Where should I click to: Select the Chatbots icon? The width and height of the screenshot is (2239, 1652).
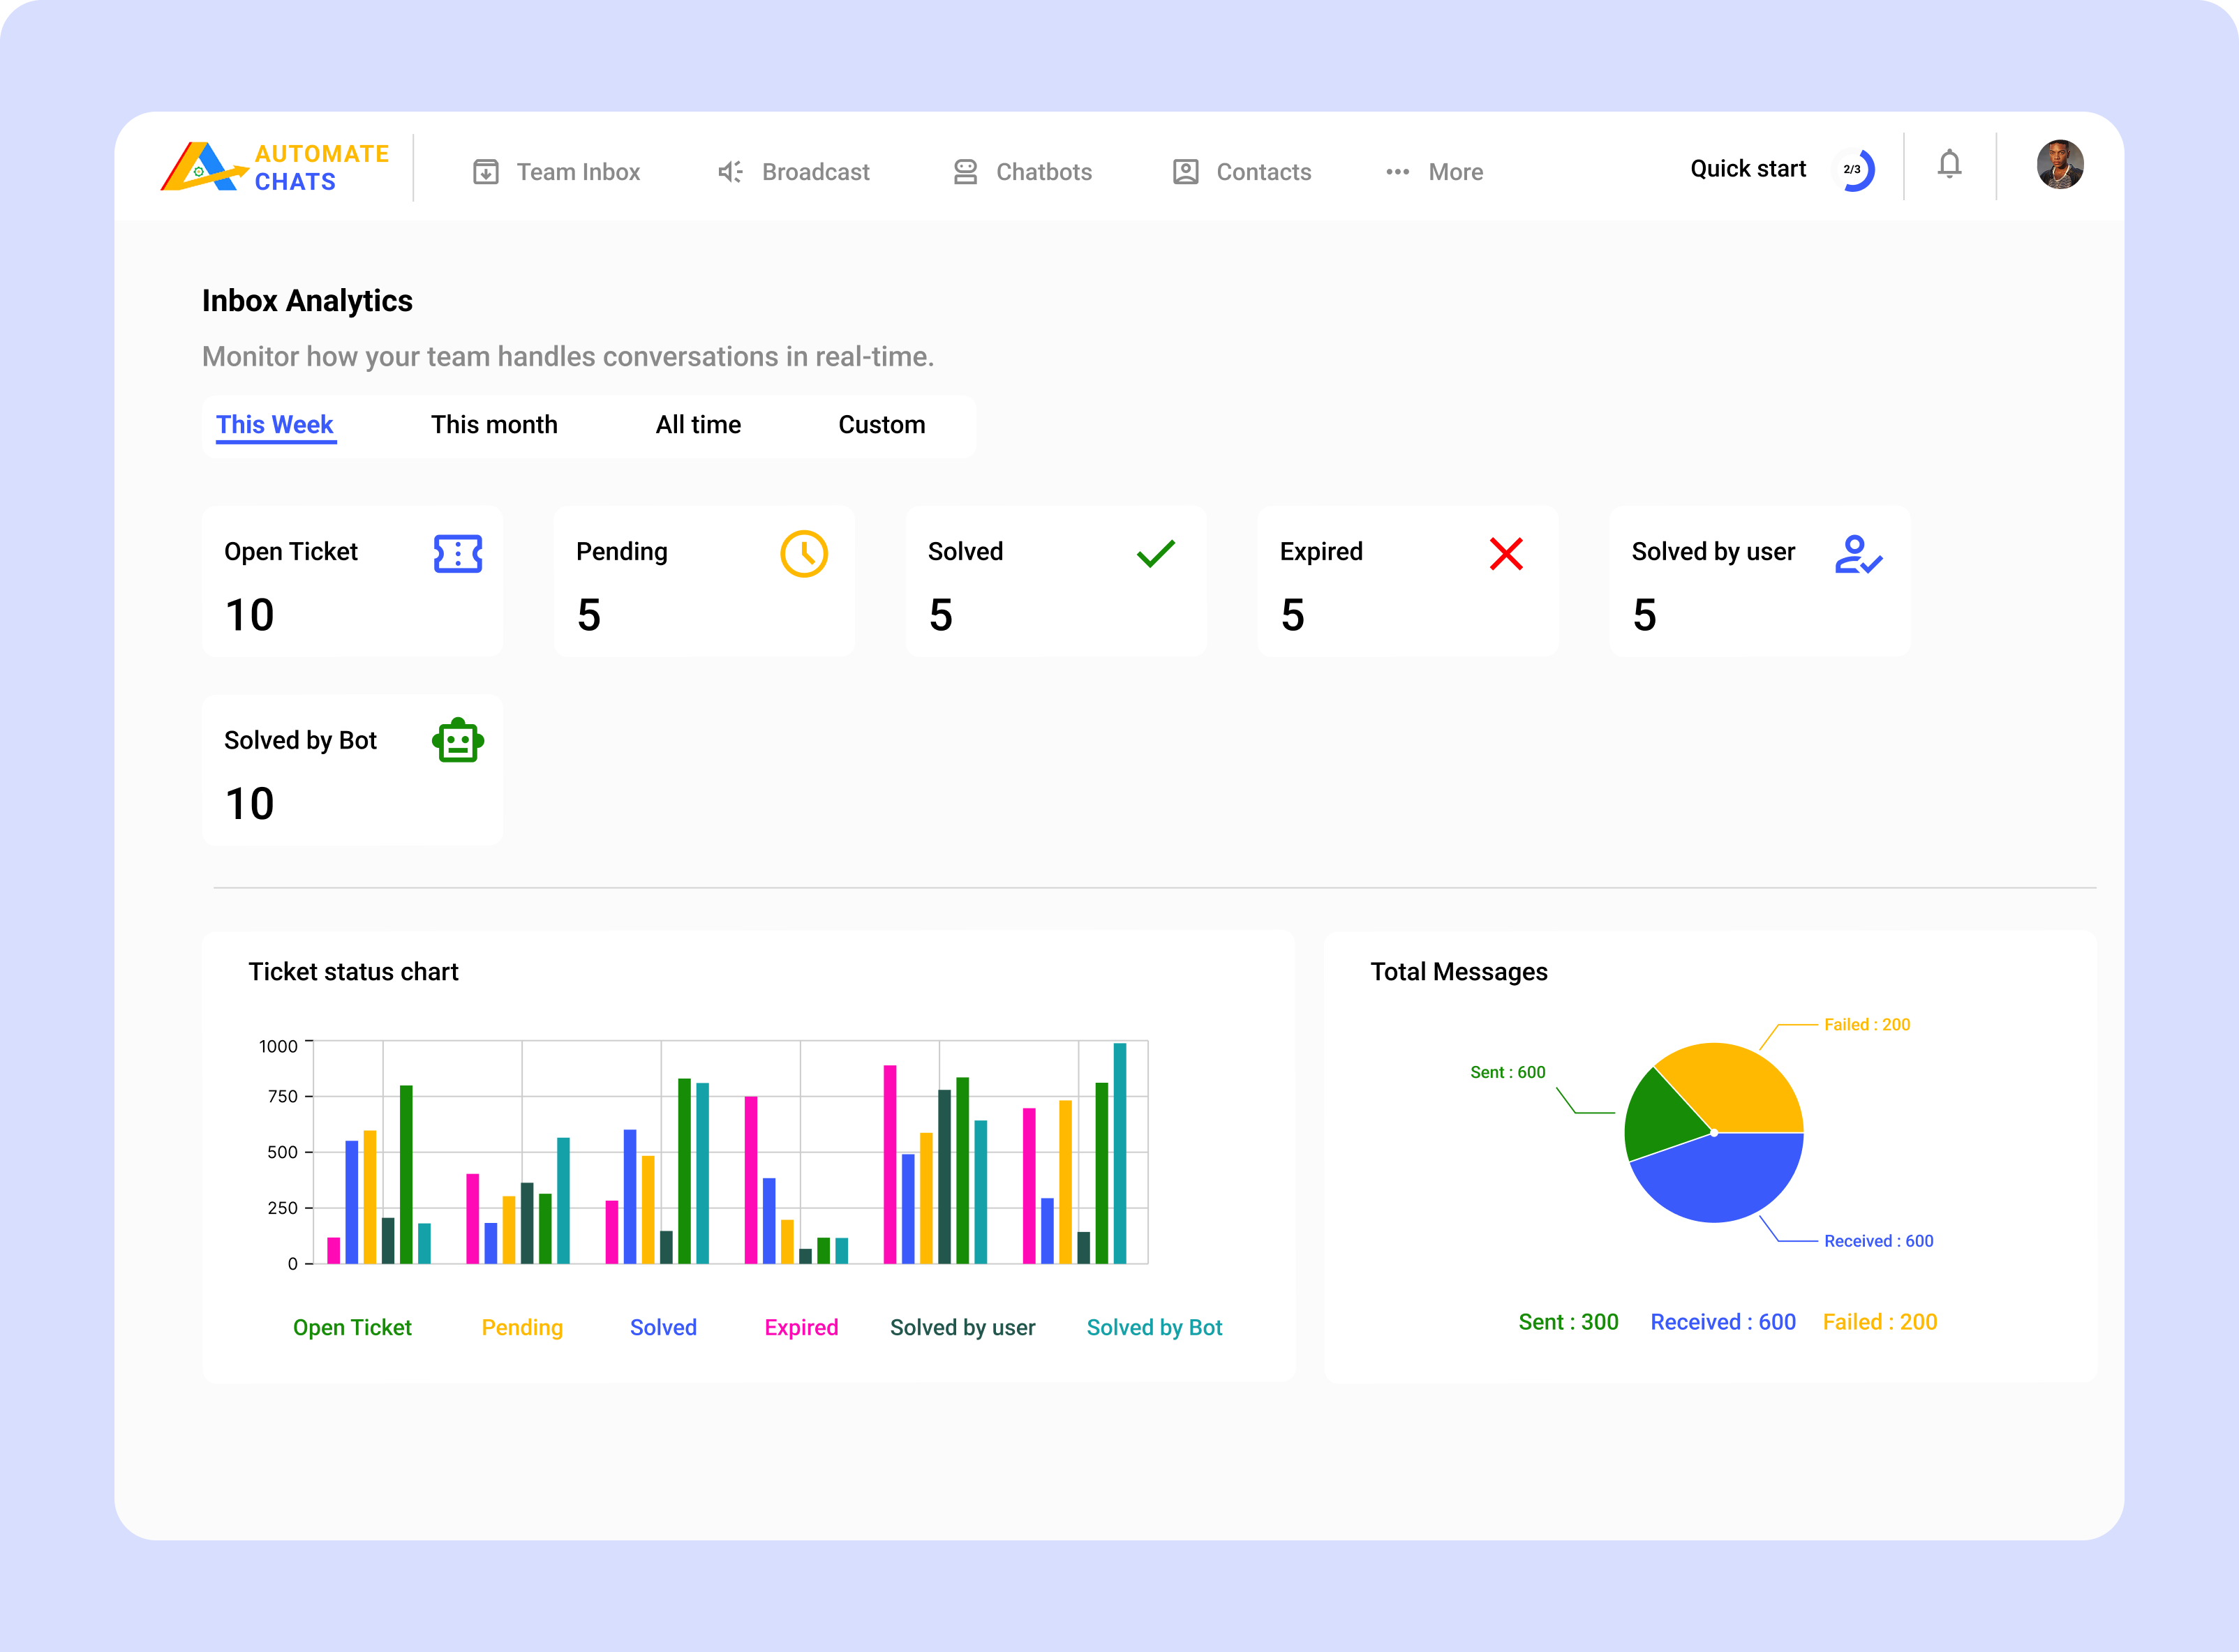(x=965, y=171)
